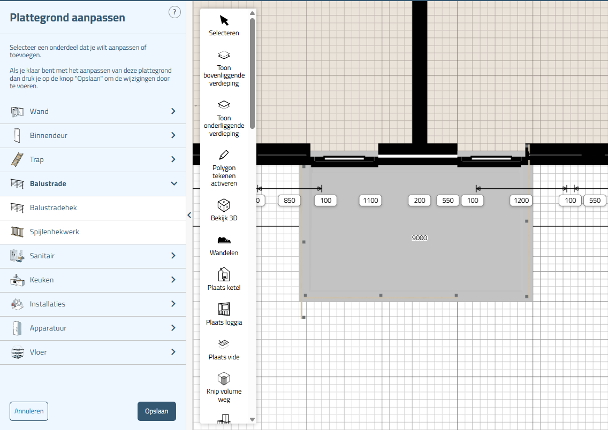The width and height of the screenshot is (608, 430).
Task: Select the Selecteren arrow tool
Action: tap(224, 21)
